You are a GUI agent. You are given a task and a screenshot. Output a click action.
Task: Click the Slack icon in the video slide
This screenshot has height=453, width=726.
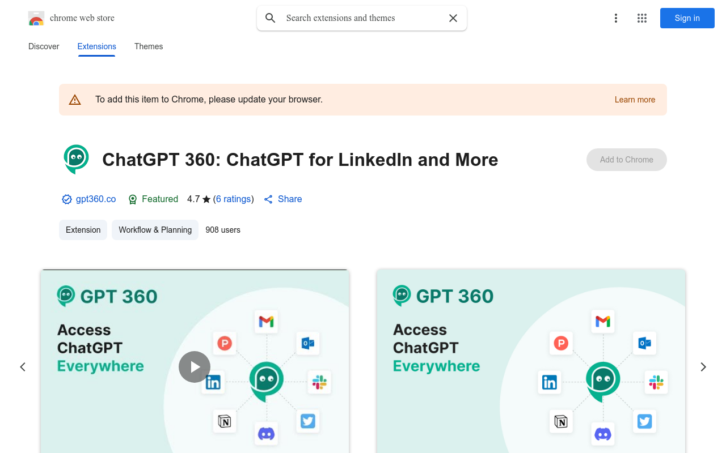tap(320, 382)
